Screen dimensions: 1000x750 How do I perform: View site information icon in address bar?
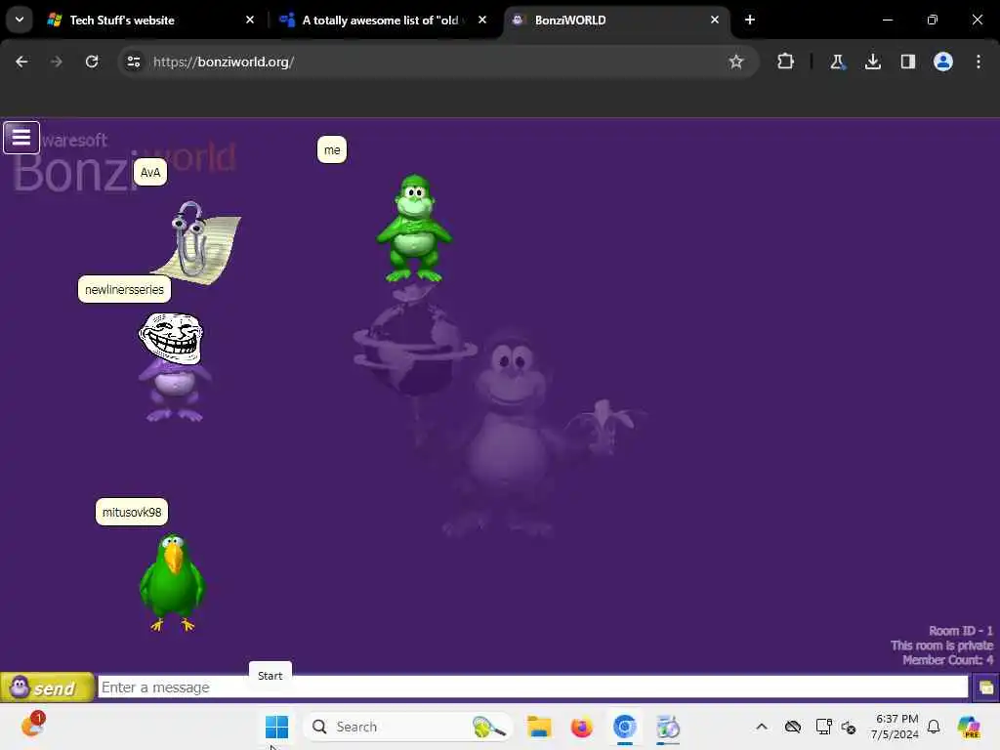[x=133, y=62]
